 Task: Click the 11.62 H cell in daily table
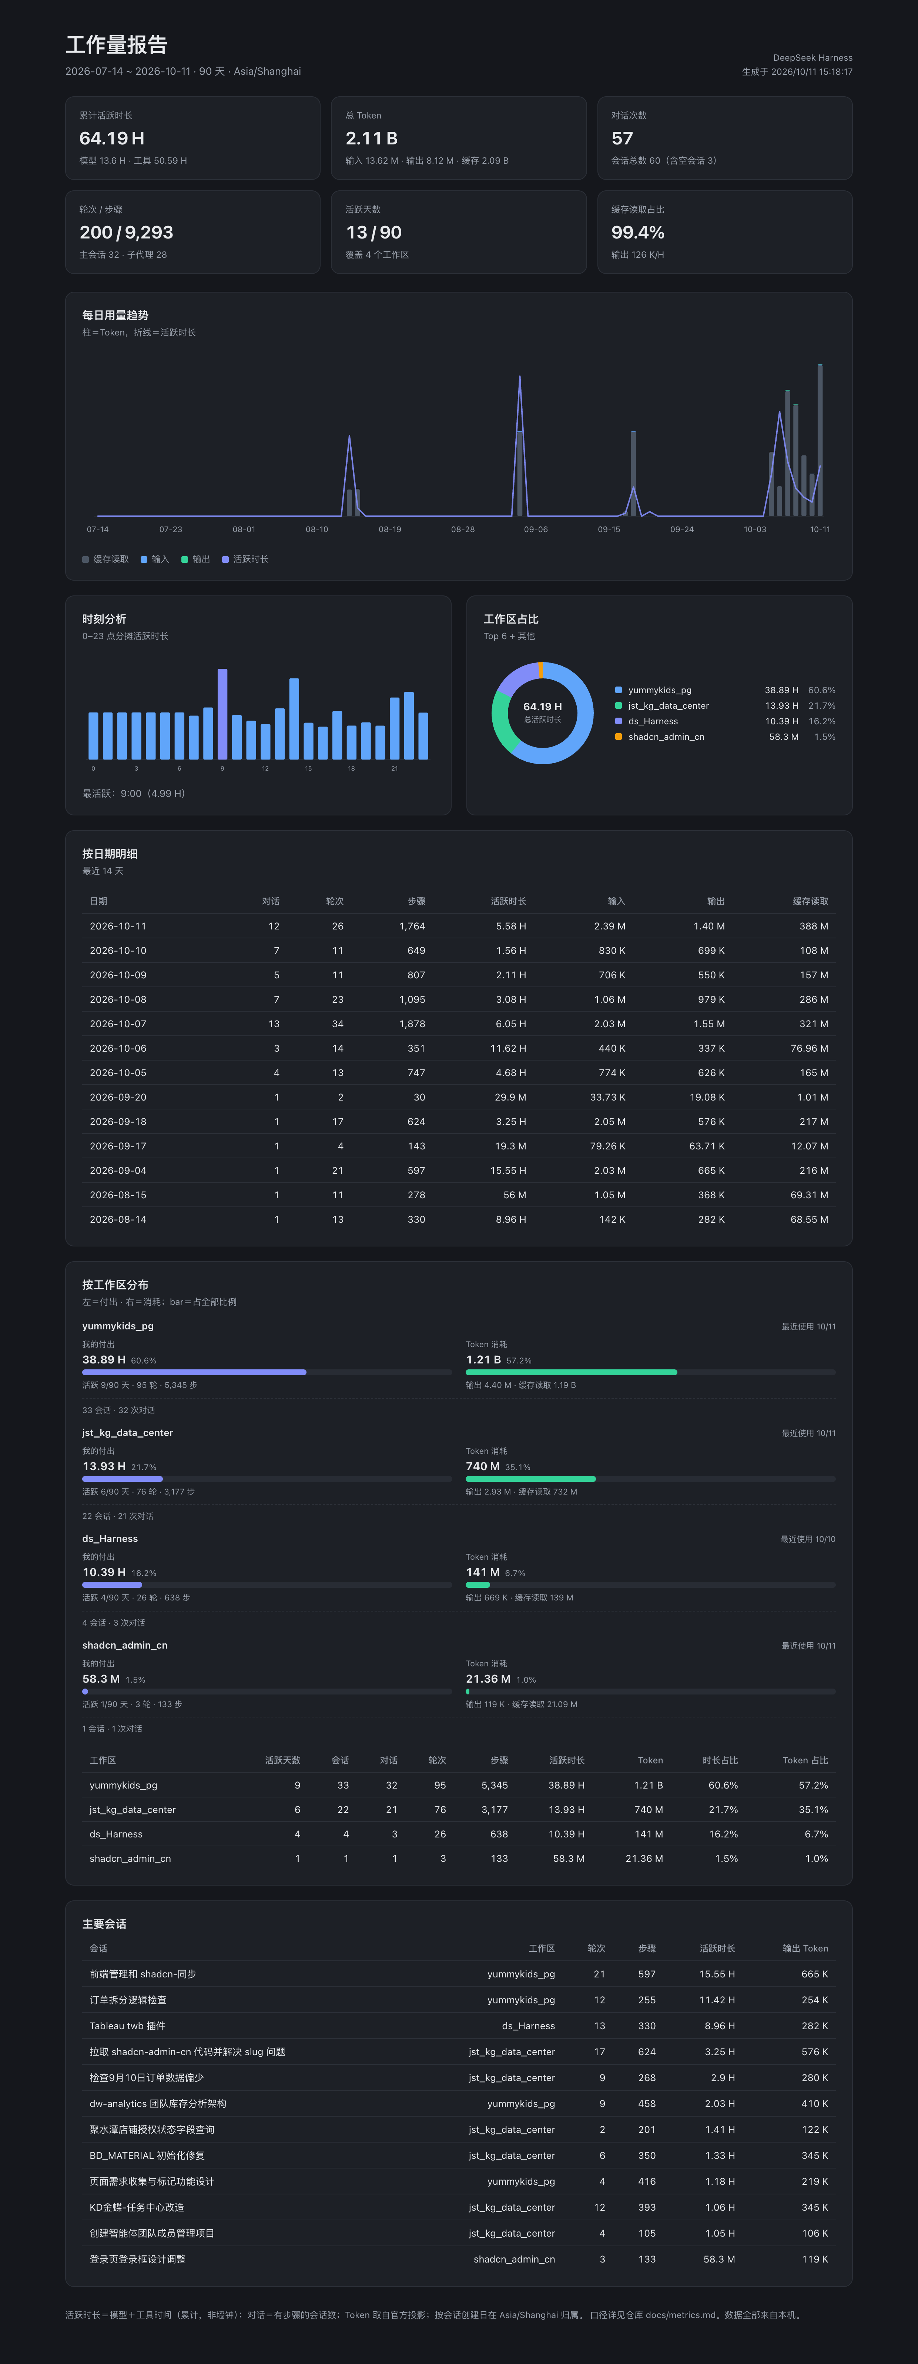tap(508, 1048)
